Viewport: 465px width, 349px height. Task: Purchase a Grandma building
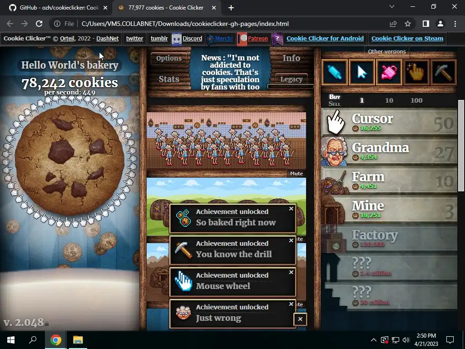[x=389, y=152]
